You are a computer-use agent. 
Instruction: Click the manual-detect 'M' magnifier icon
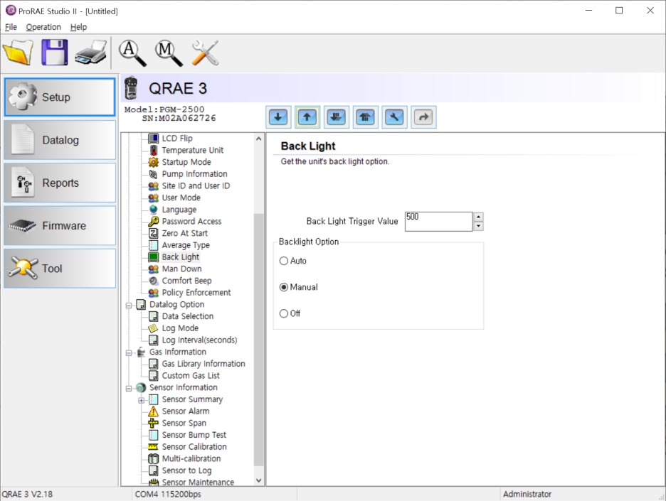click(169, 53)
